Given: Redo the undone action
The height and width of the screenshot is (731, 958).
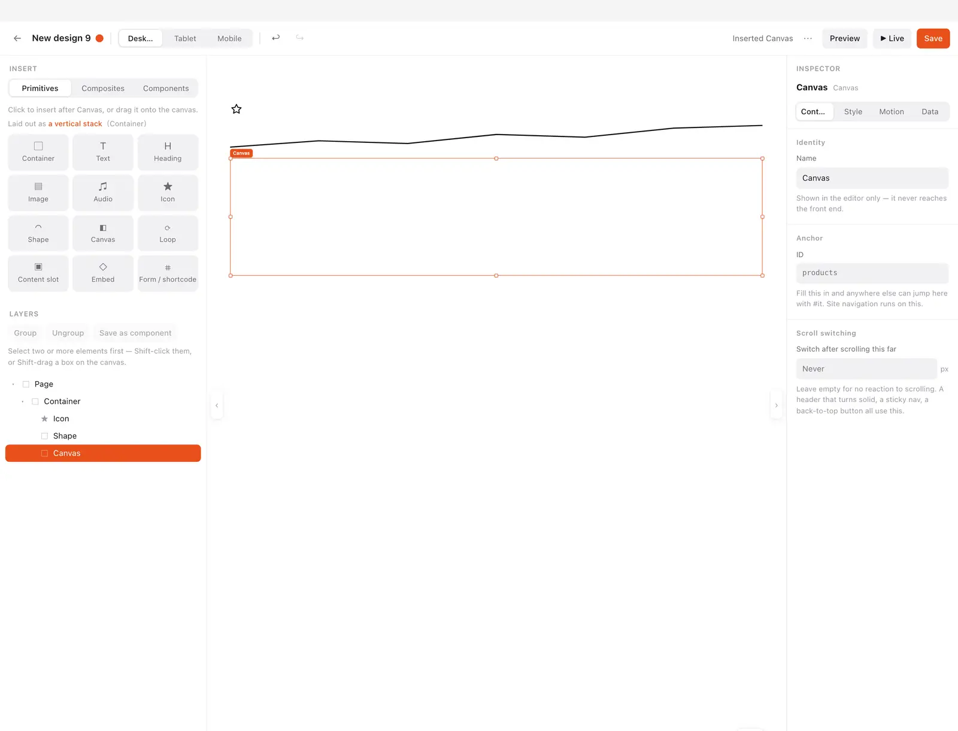Looking at the screenshot, I should (300, 38).
